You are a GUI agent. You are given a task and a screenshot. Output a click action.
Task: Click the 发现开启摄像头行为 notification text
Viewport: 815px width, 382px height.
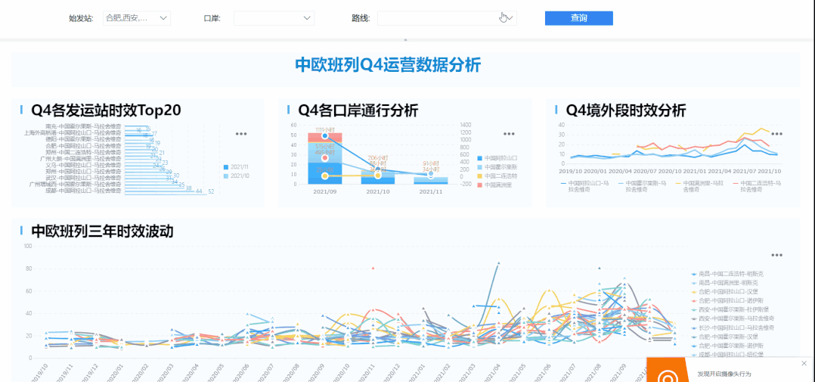pos(724,374)
